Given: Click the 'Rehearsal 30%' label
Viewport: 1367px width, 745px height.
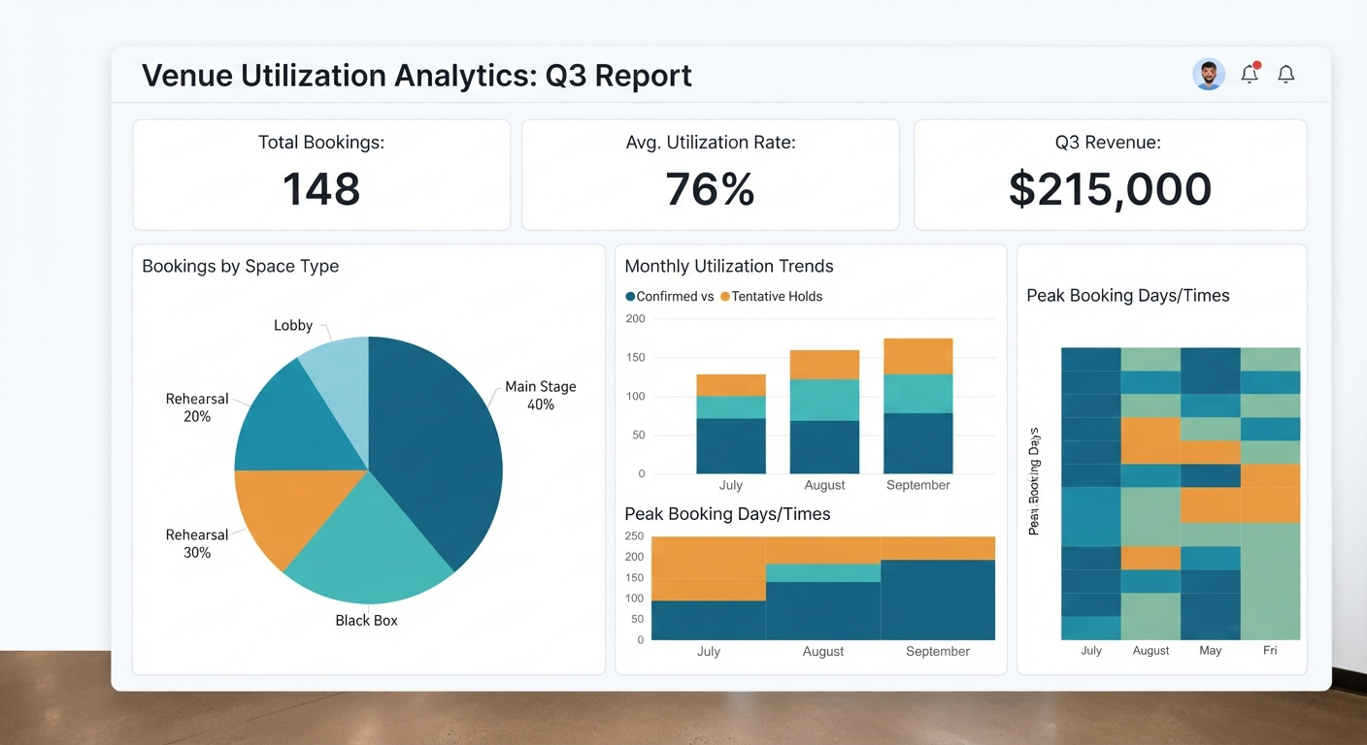Looking at the screenshot, I should pos(197,543).
